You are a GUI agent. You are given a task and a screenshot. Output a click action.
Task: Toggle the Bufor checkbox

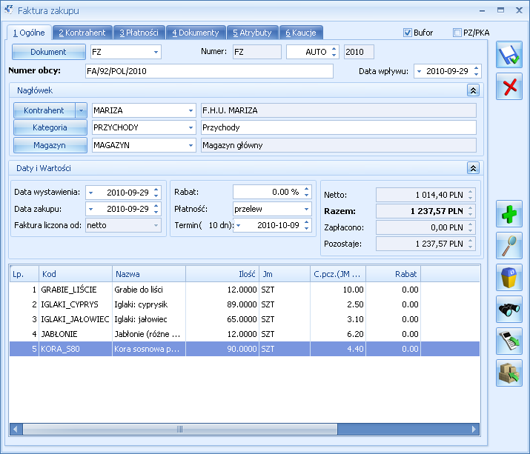tap(407, 33)
